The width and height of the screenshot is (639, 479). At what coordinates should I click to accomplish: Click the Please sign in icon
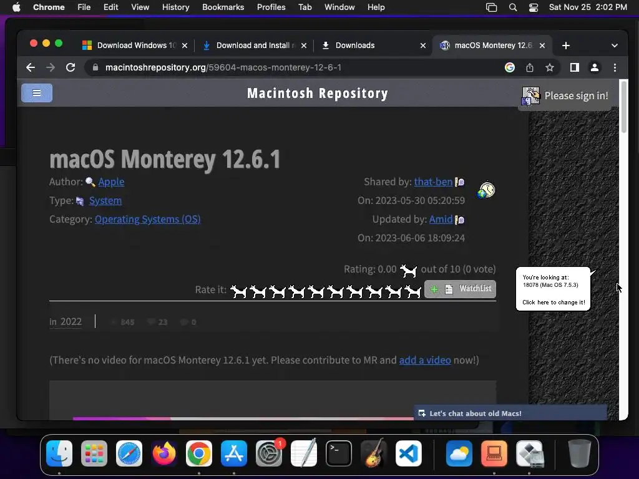[x=531, y=96]
